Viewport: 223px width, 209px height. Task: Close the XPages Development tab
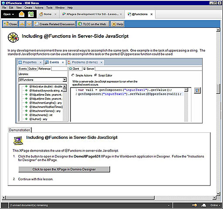pyautogui.click(x=121, y=14)
